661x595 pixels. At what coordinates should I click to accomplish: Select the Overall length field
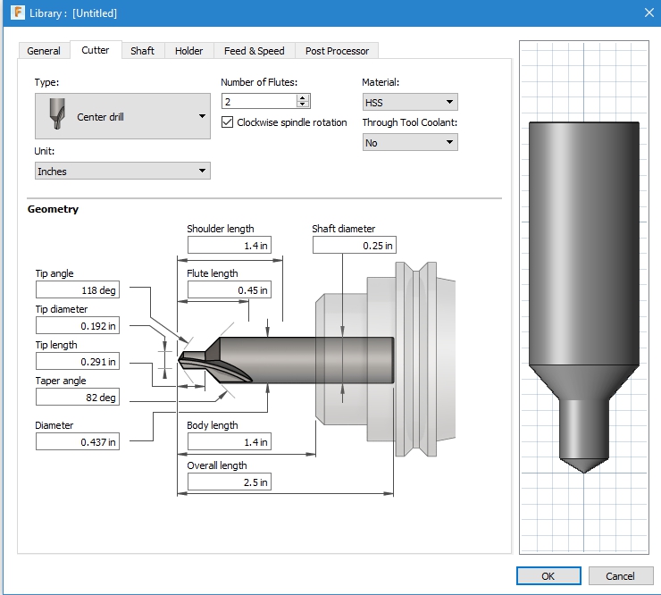click(x=228, y=482)
